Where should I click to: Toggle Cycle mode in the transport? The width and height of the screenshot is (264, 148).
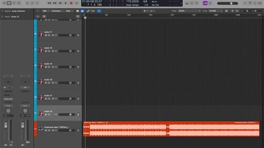click(77, 3)
